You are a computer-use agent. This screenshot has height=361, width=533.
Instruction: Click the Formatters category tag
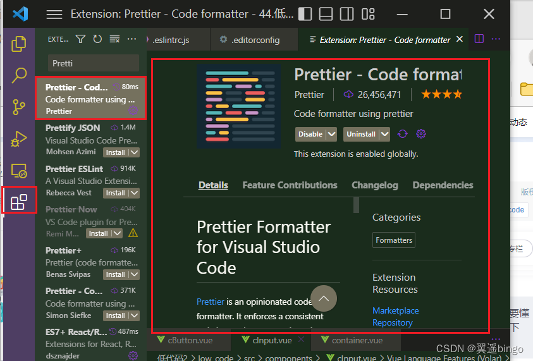394,240
